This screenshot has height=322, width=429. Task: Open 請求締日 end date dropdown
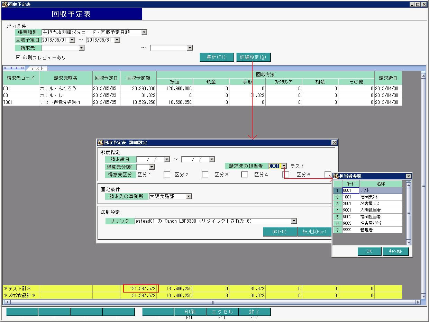(212, 159)
